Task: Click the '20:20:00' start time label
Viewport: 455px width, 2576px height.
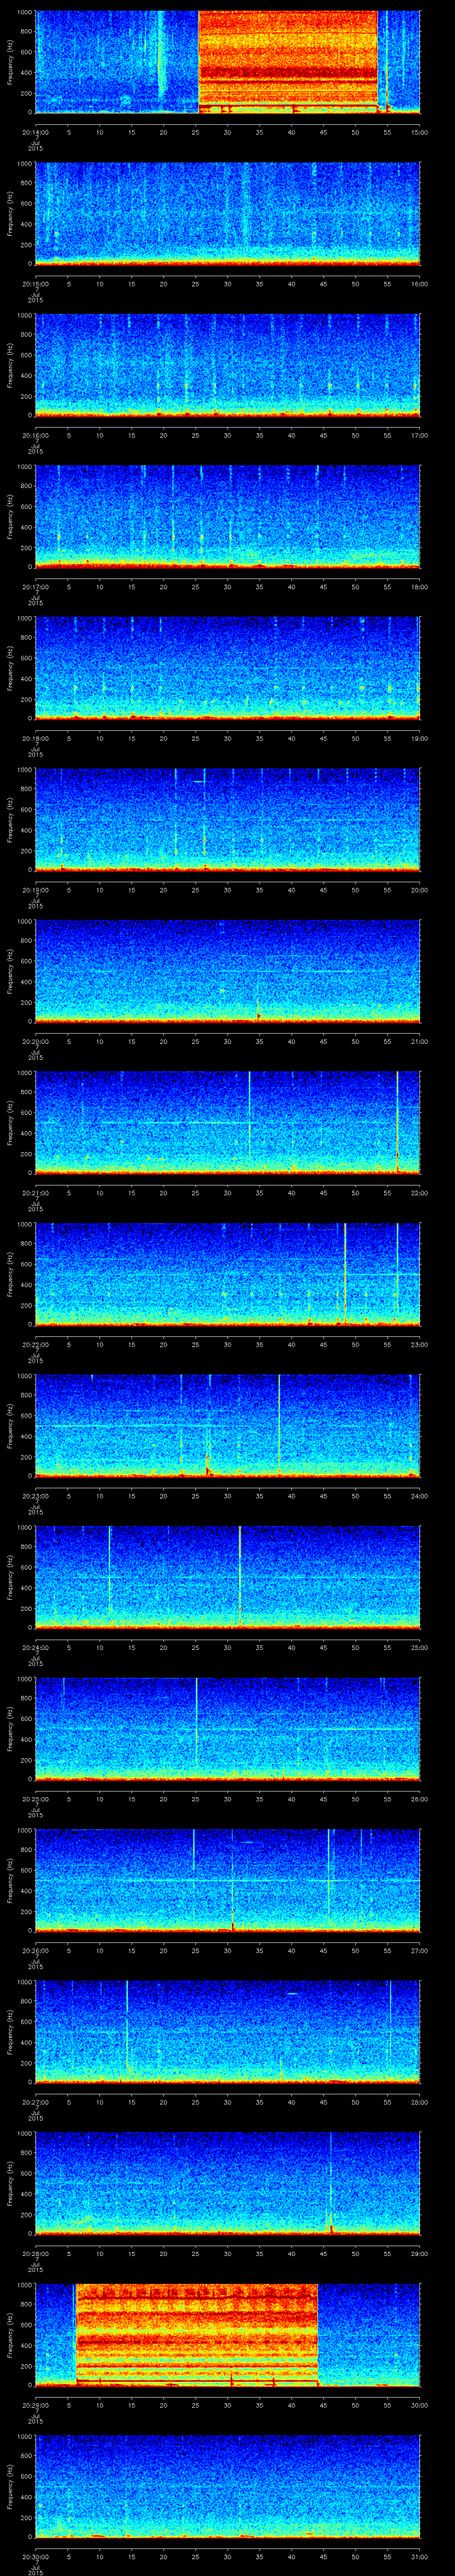Action: [x=35, y=1041]
